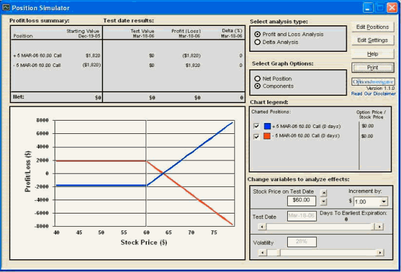
Task: Click the Stock Price on Test Date field
Action: [x=300, y=200]
